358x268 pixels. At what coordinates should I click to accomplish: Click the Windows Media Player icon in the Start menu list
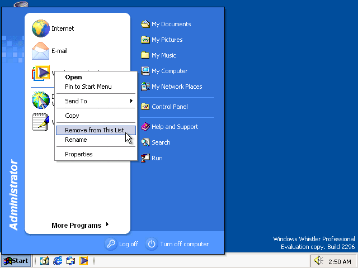41,73
